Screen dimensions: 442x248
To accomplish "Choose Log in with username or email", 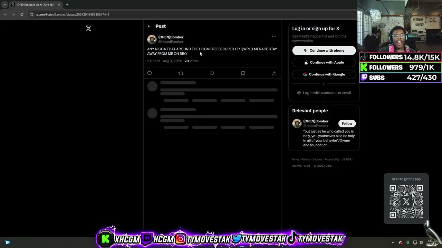I will tap(324, 93).
